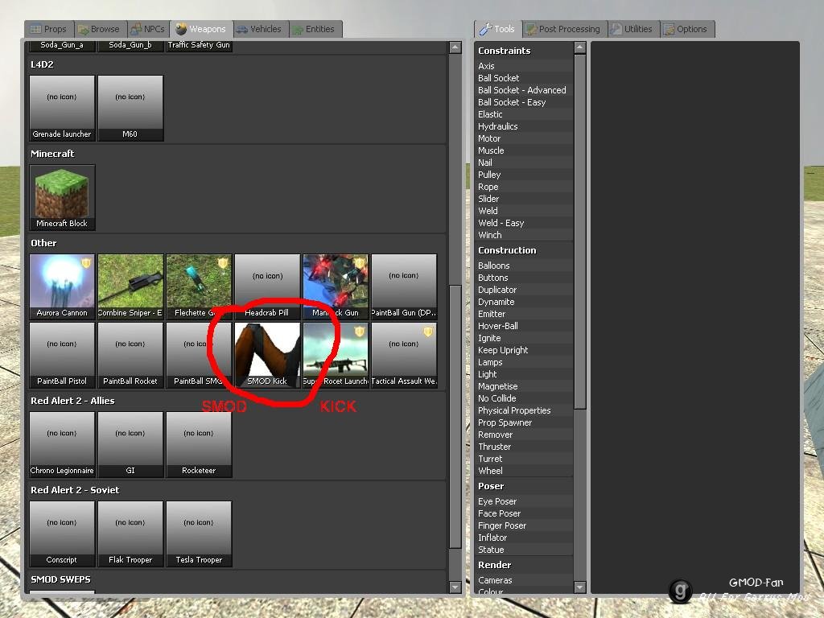Choose the PaintBall Gun (DP) tile
Viewport: 824px width, 618px height.
tap(404, 286)
